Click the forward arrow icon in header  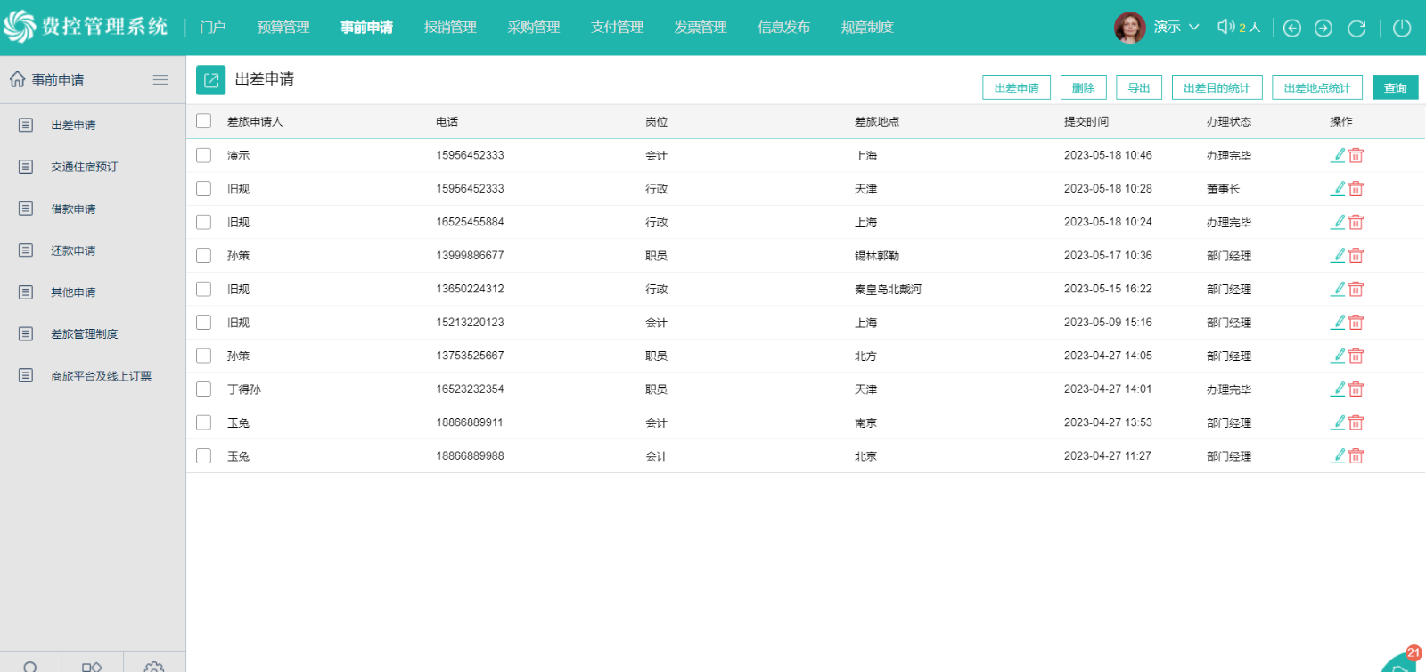pyautogui.click(x=1324, y=29)
